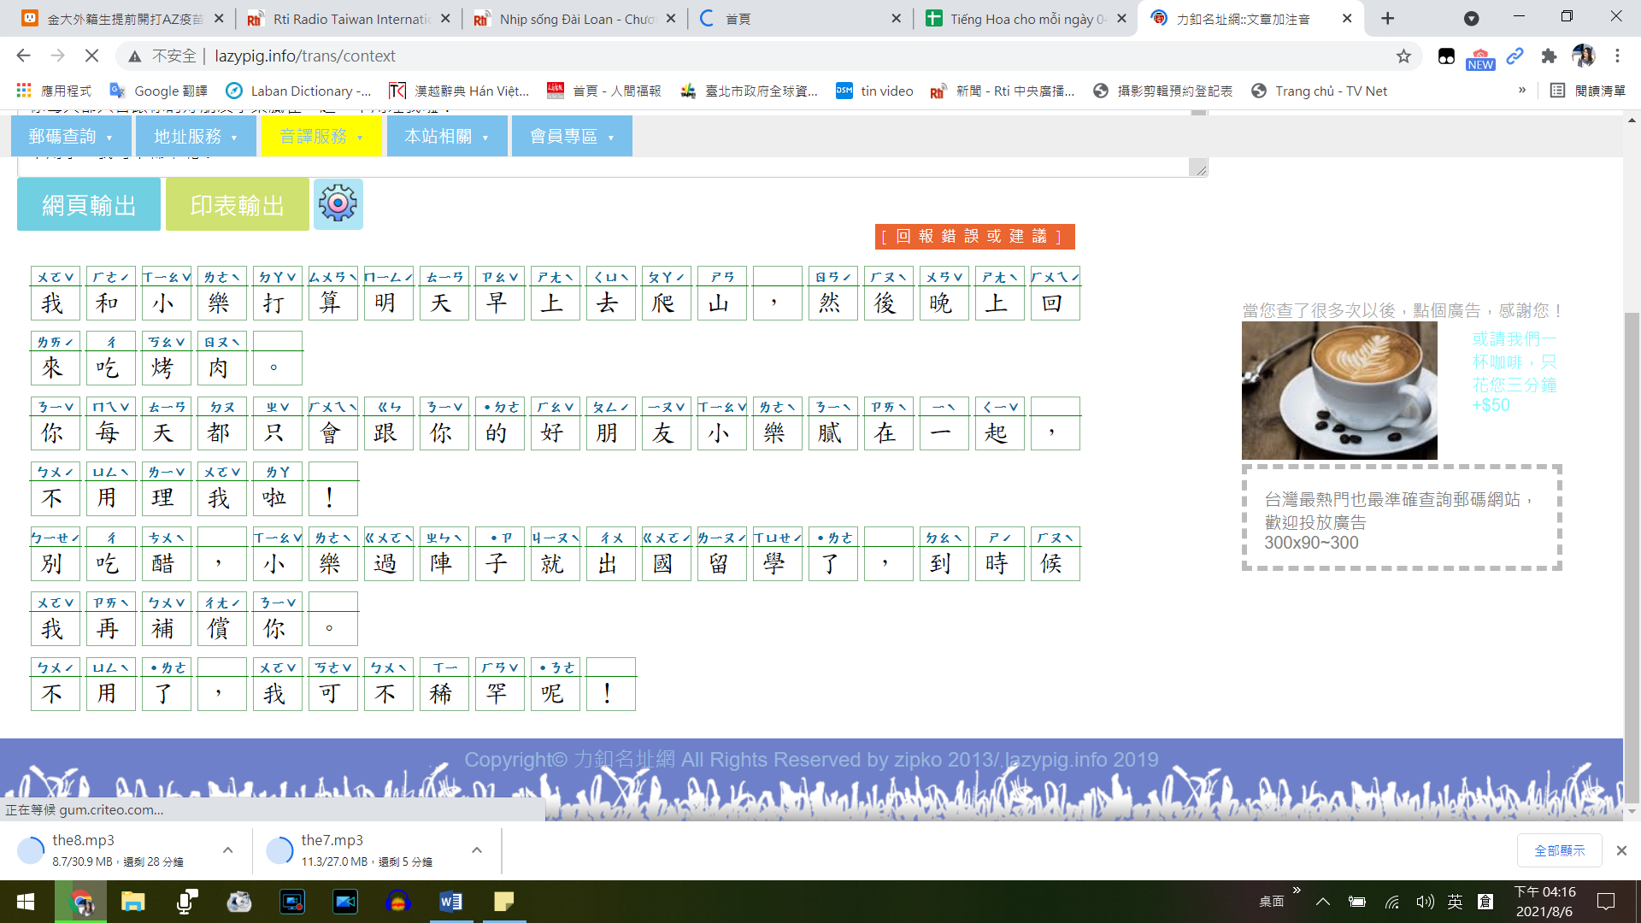This screenshot has height=923, width=1641.
Task: Click the 全部顯示 downloads button
Action: (x=1560, y=850)
